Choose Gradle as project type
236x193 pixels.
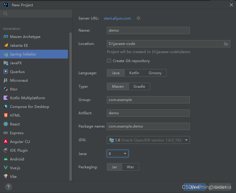(x=139, y=87)
